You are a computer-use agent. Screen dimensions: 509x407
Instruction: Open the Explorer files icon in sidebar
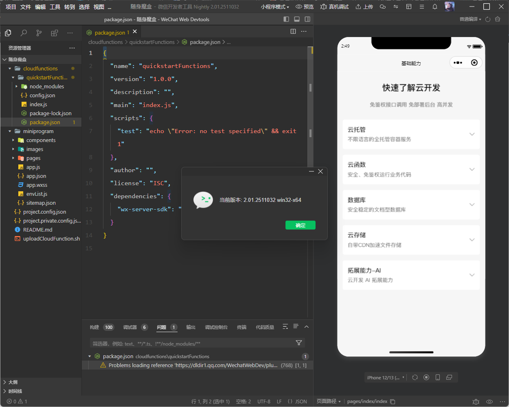8,33
